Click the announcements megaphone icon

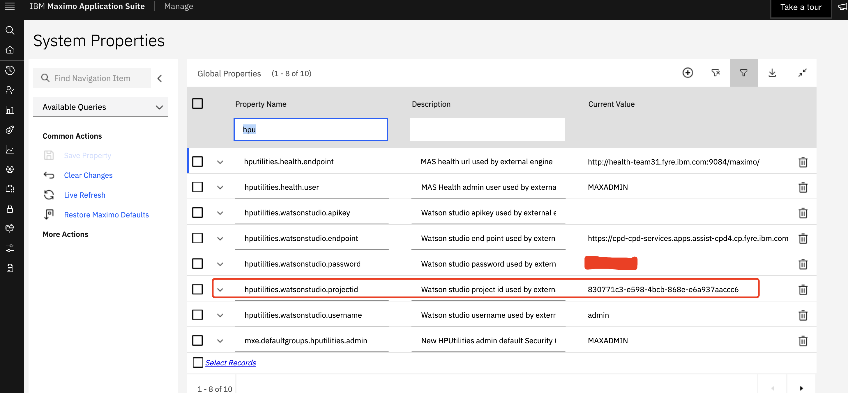click(x=843, y=7)
